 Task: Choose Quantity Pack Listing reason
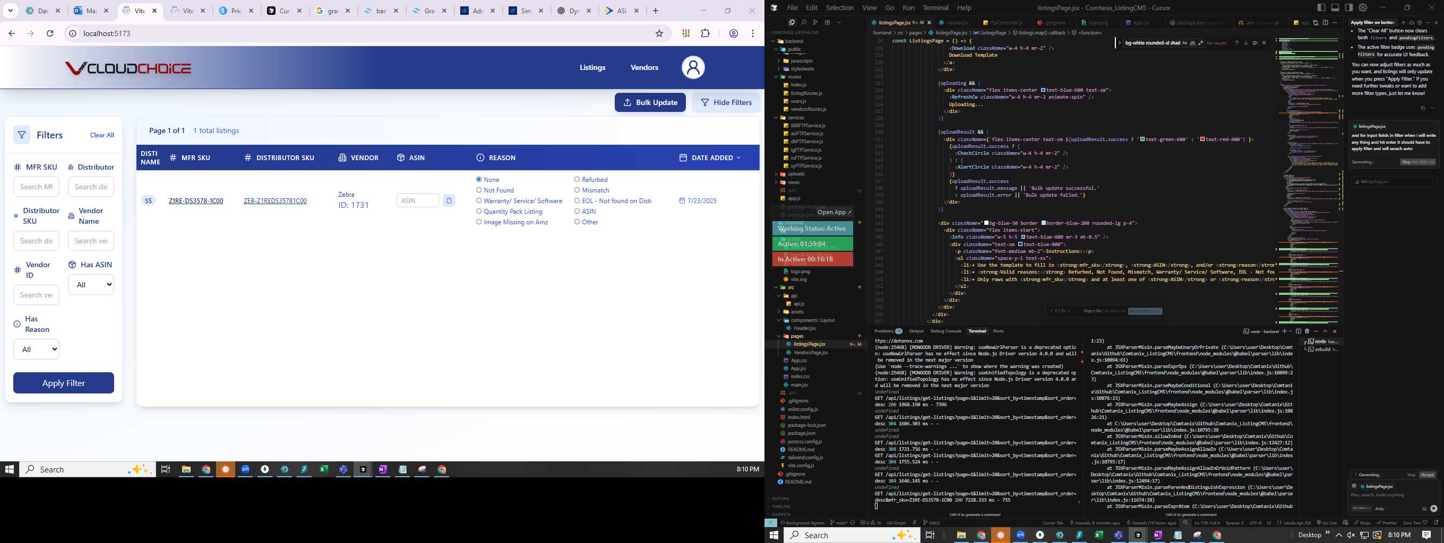tap(479, 212)
